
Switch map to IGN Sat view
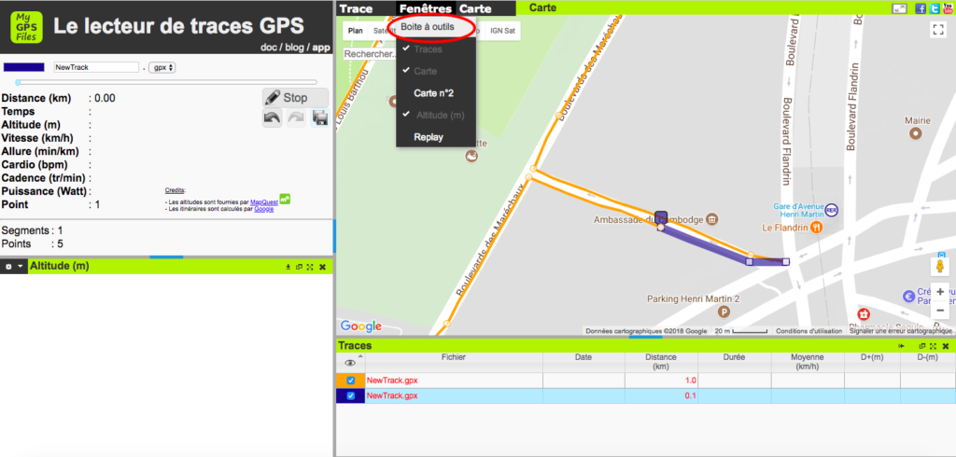(x=503, y=31)
